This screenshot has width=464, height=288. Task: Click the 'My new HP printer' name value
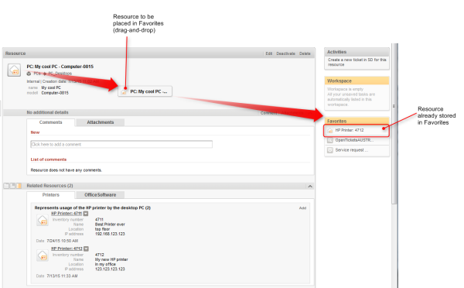pos(111,259)
